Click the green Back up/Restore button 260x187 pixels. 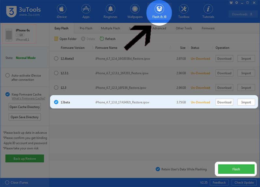[x=25, y=158]
